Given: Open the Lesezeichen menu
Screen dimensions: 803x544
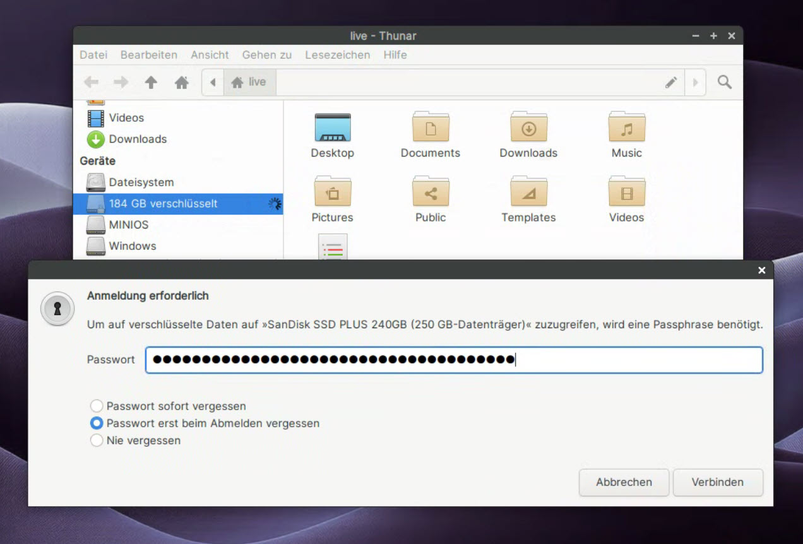Looking at the screenshot, I should tap(337, 55).
